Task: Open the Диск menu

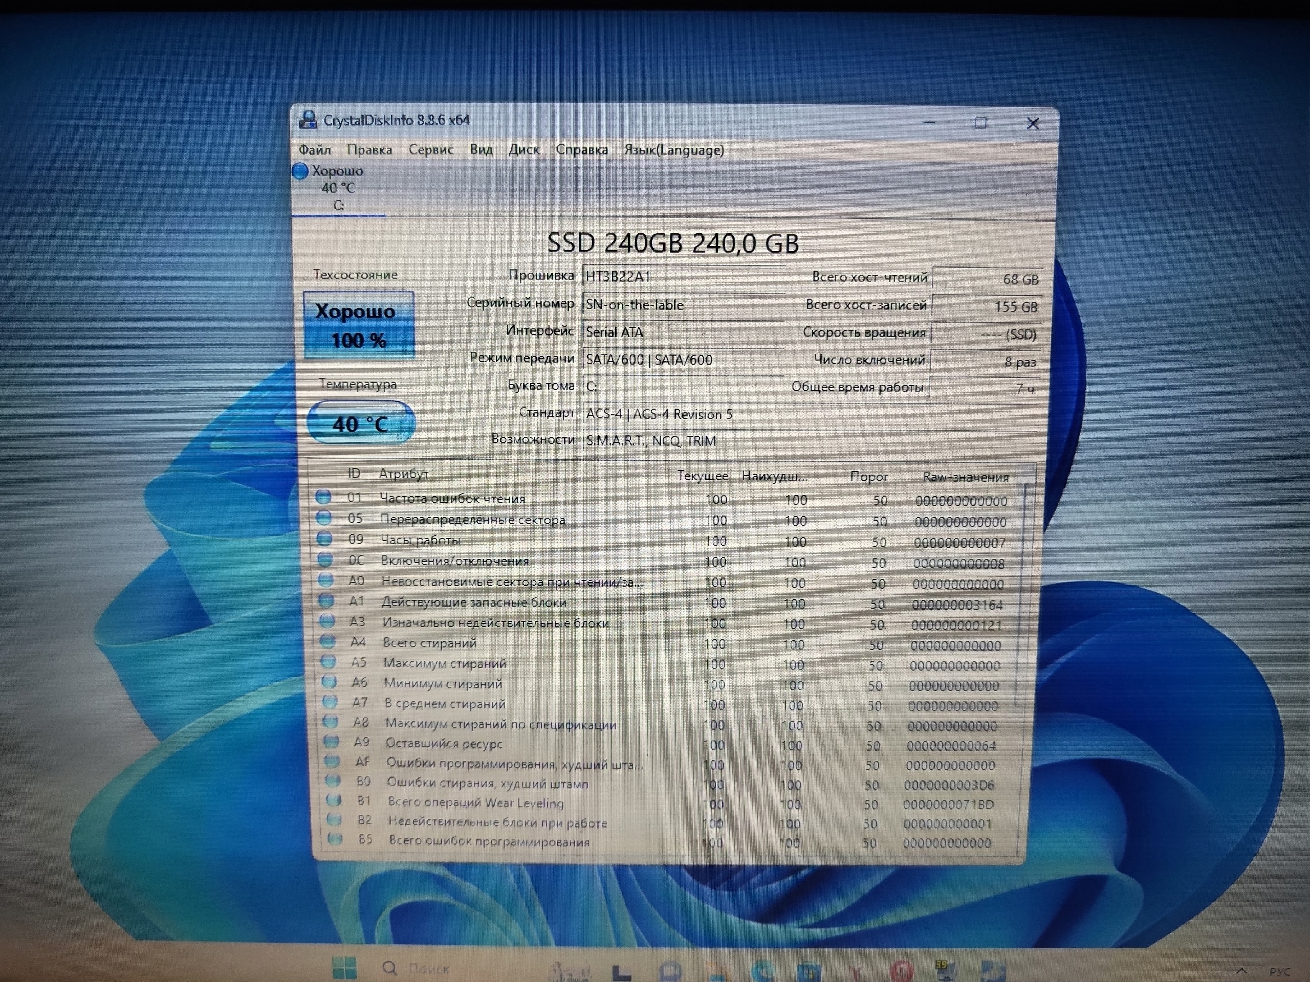Action: click(x=523, y=150)
